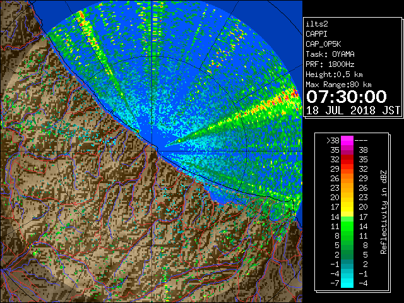This screenshot has height=303, width=404.
Task: Click the 'Reflectivity in dBZ' legend title
Action: point(384,212)
